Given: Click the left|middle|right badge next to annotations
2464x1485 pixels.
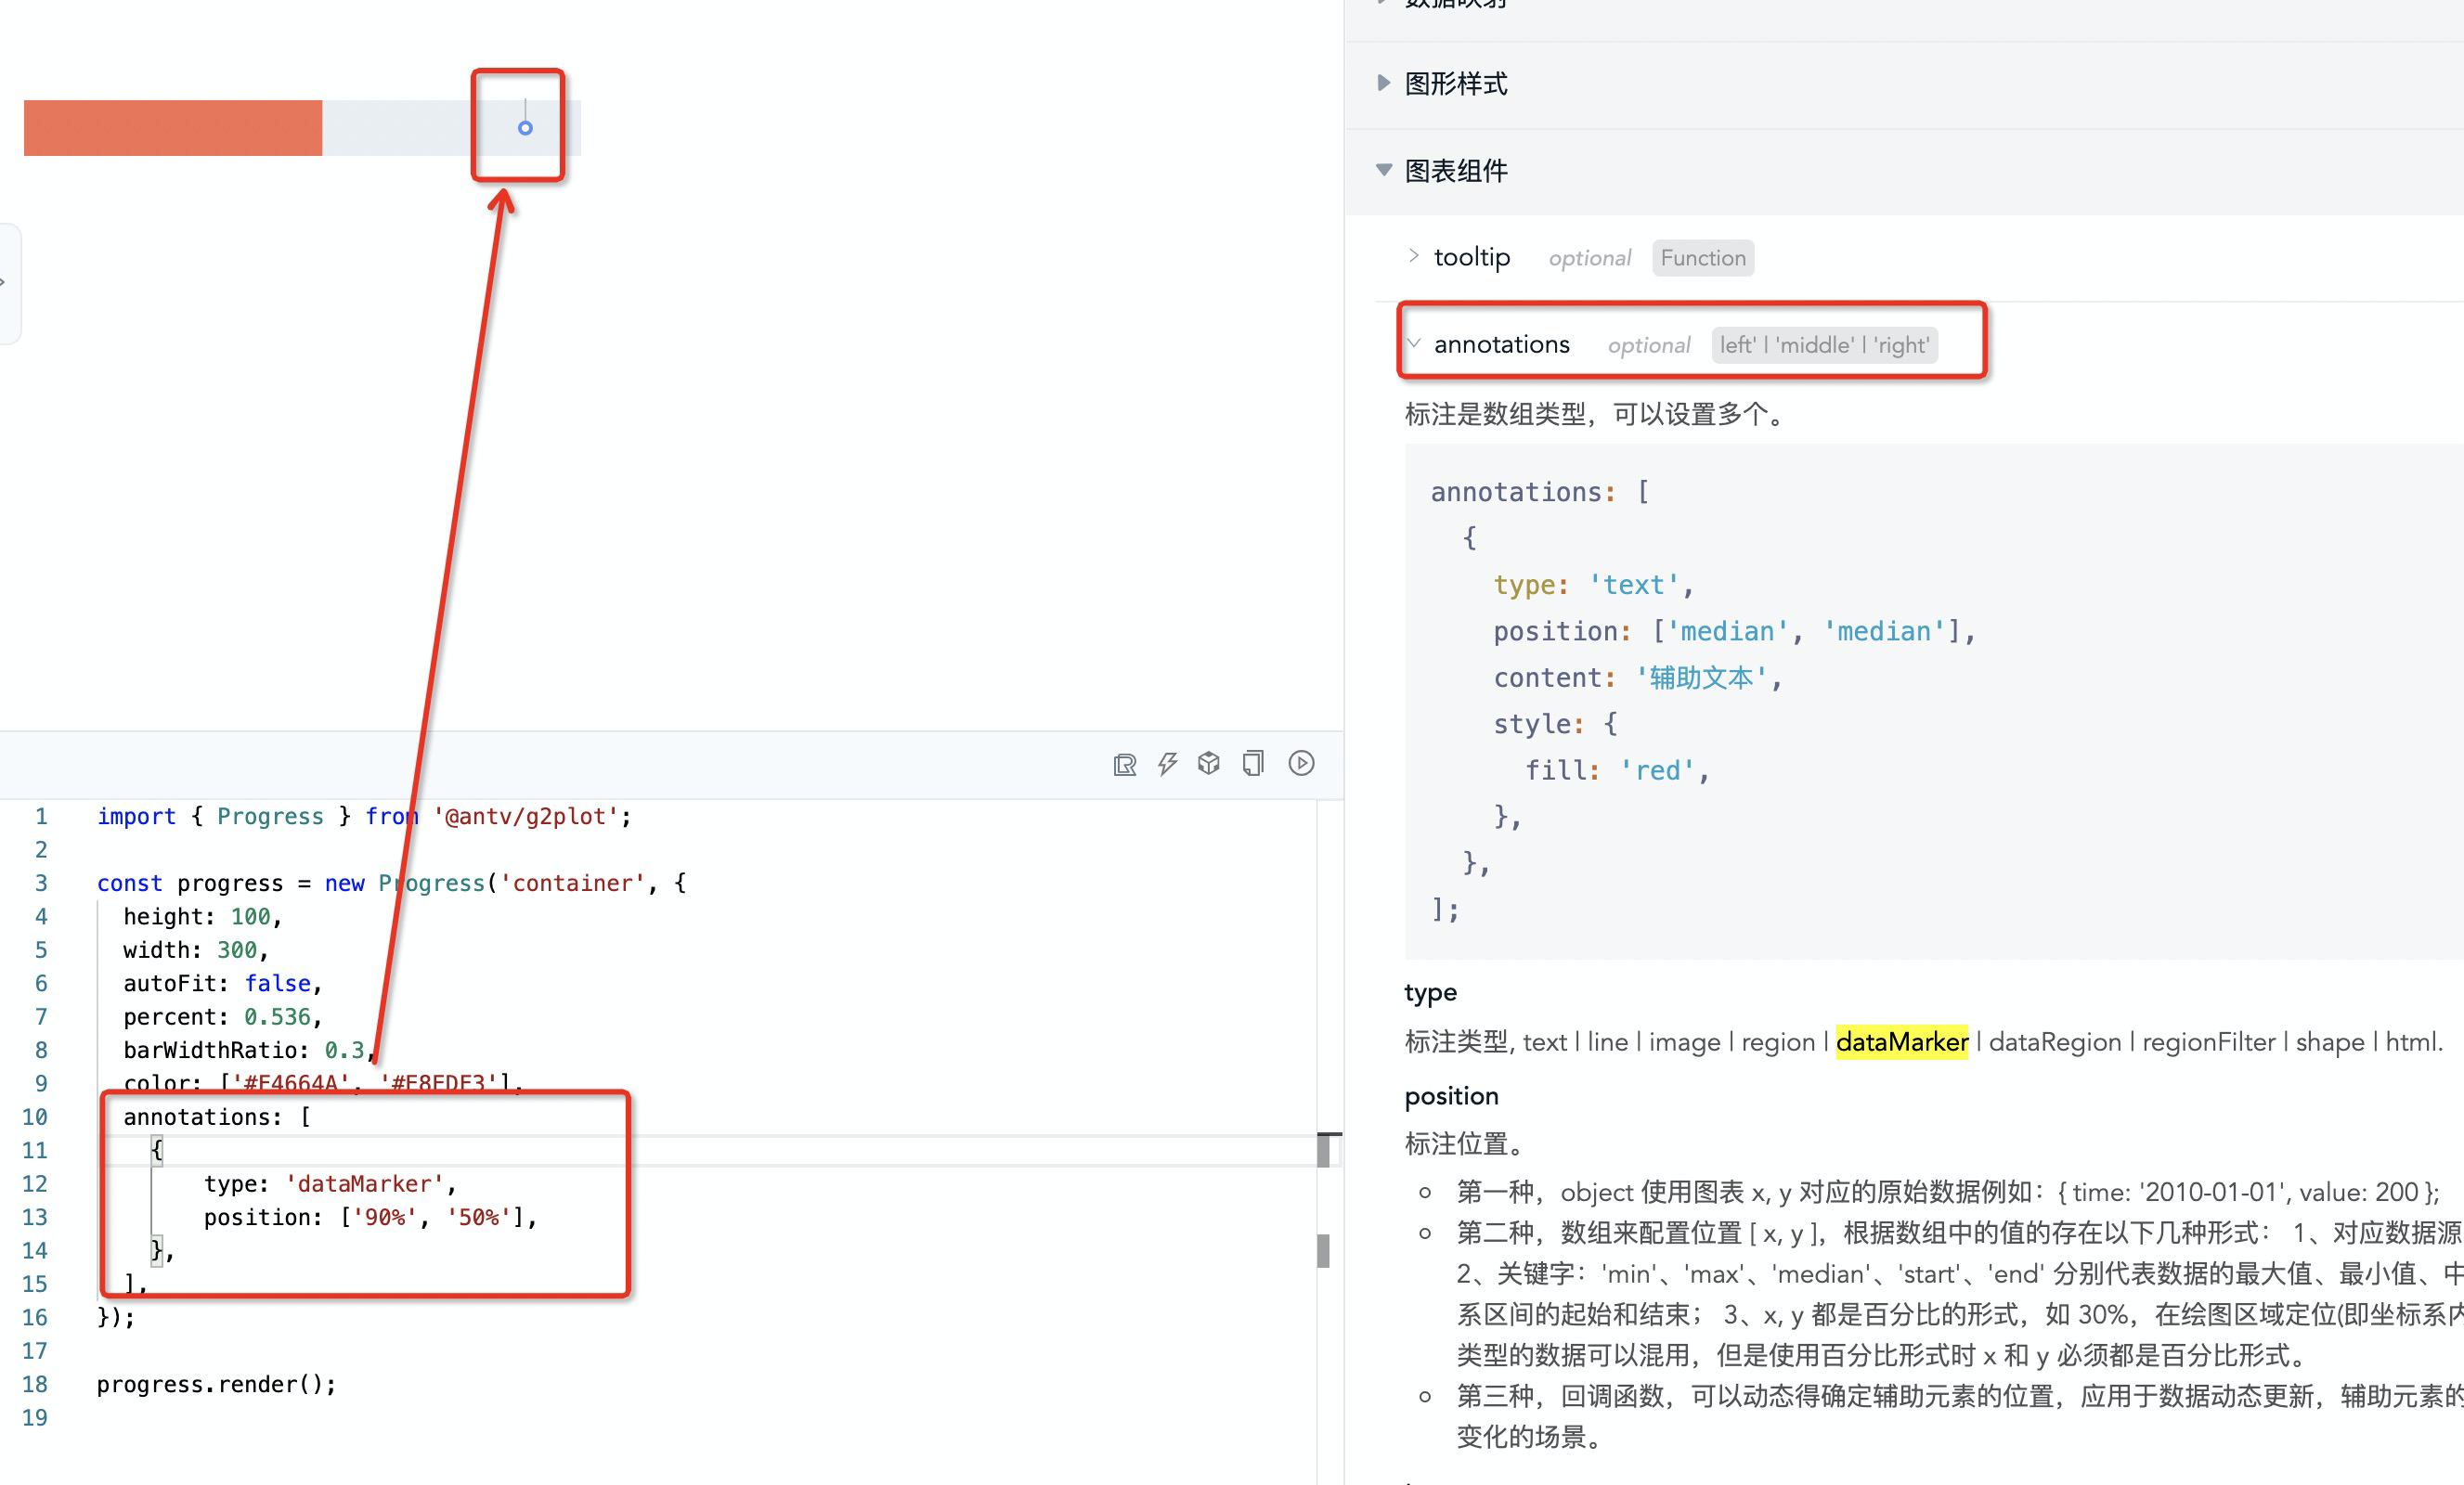Looking at the screenshot, I should click(x=1824, y=344).
